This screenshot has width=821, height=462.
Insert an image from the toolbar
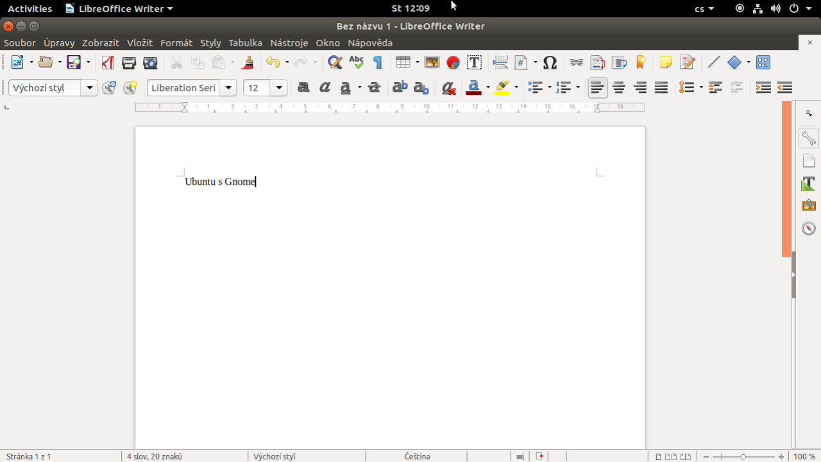[x=432, y=62]
